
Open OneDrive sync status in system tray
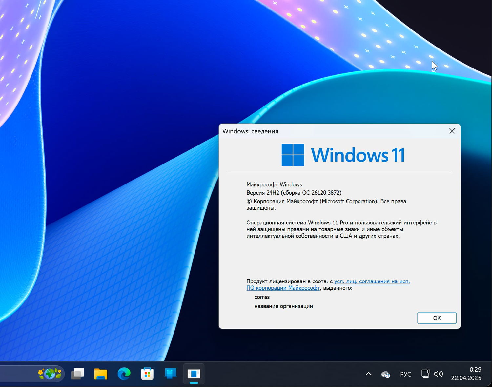pos(385,374)
